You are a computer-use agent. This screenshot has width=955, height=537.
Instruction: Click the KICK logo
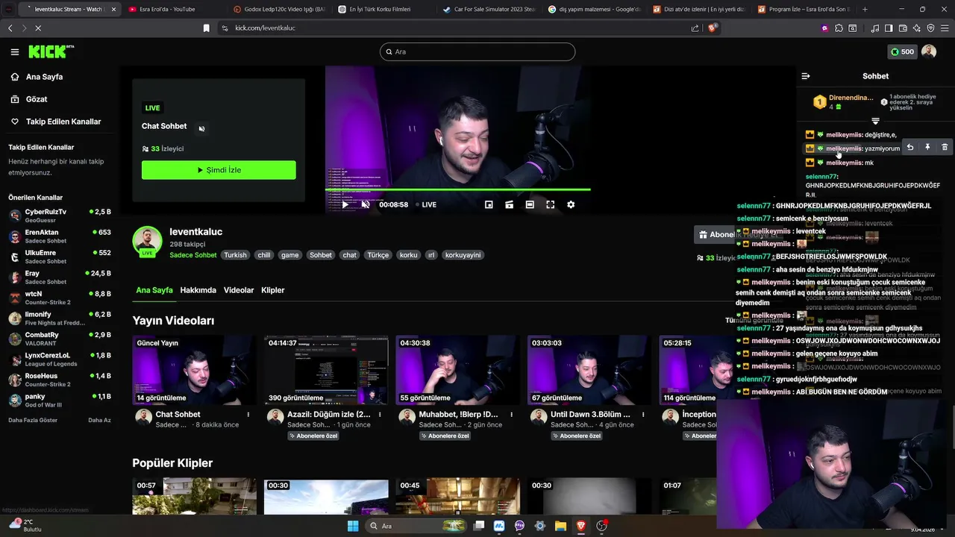tap(51, 51)
